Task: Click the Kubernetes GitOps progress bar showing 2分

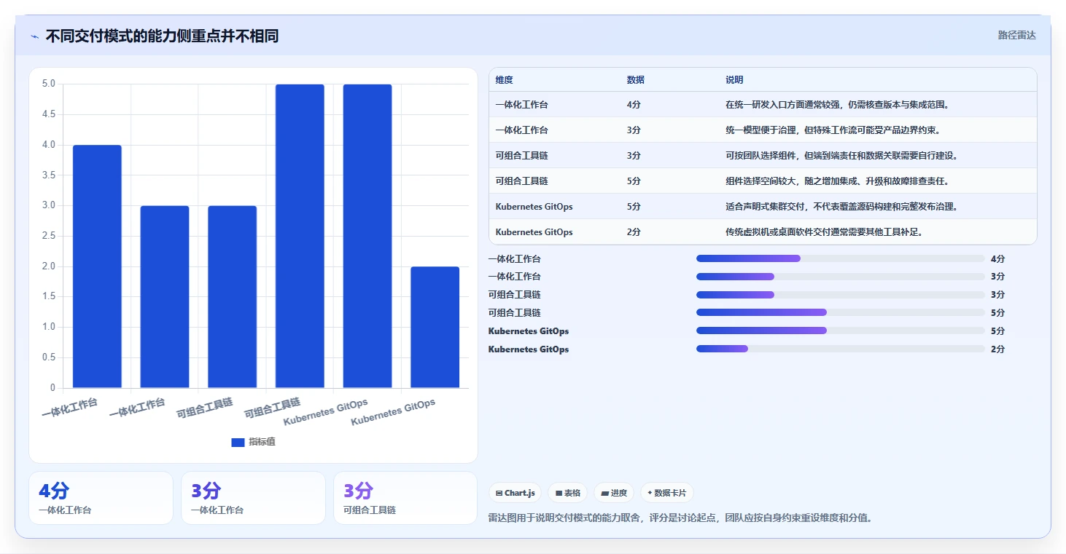Action: 840,349
